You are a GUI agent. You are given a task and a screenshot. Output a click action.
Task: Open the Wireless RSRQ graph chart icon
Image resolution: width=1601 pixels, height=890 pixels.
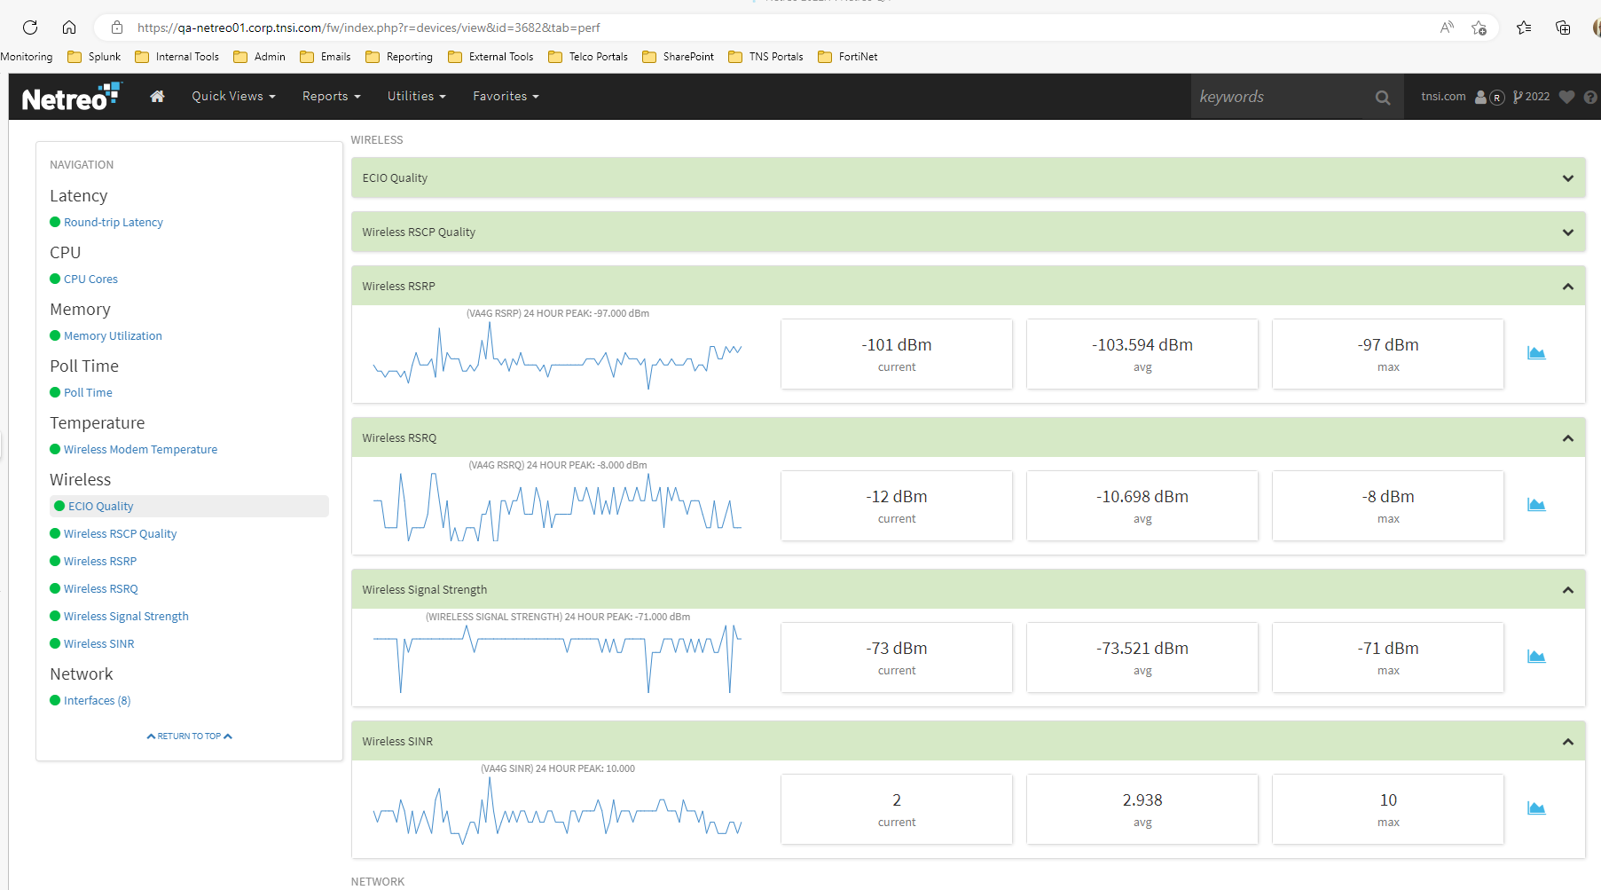1536,505
